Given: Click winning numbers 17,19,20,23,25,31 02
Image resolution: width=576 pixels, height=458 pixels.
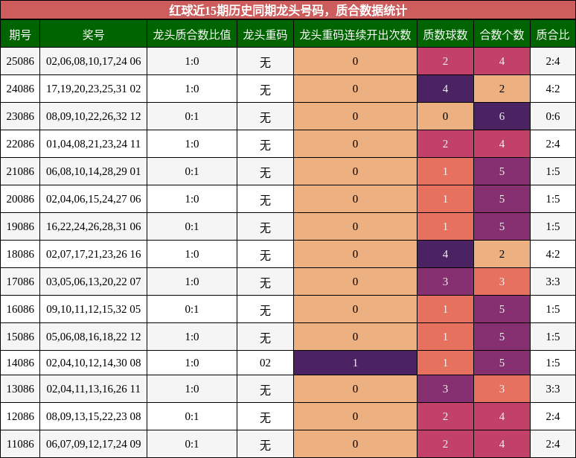Looking at the screenshot, I should tap(93, 89).
